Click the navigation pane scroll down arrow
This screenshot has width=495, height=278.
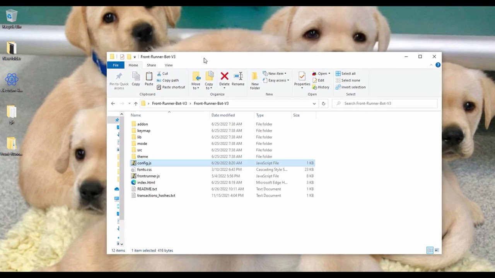point(121,244)
